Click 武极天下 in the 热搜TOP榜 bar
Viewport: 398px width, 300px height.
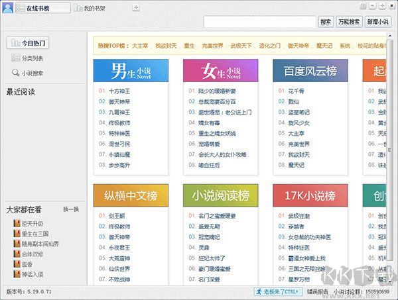241,46
